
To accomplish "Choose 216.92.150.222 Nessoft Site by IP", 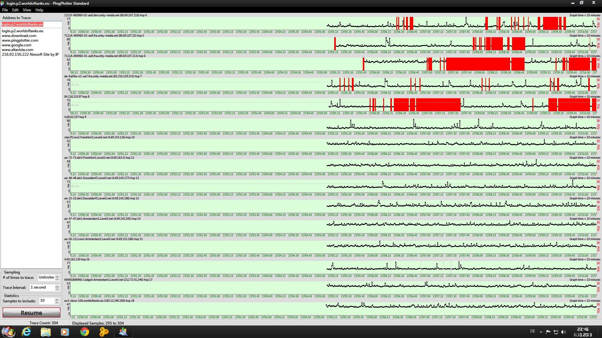I will [30, 54].
